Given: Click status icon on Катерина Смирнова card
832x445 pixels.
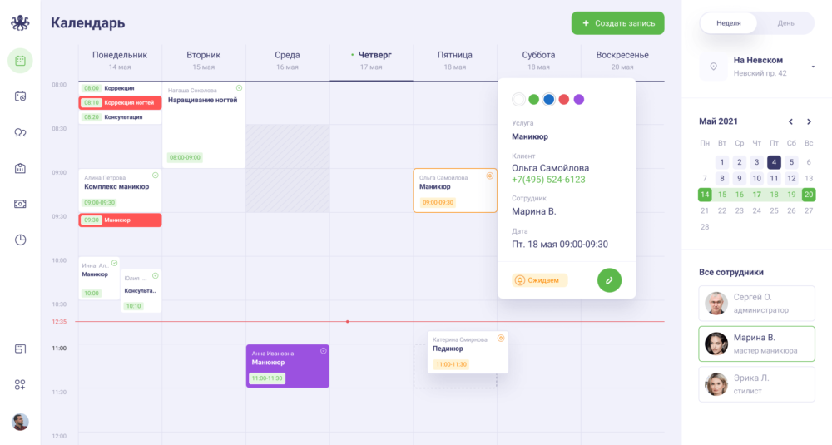Looking at the screenshot, I should (x=501, y=338).
